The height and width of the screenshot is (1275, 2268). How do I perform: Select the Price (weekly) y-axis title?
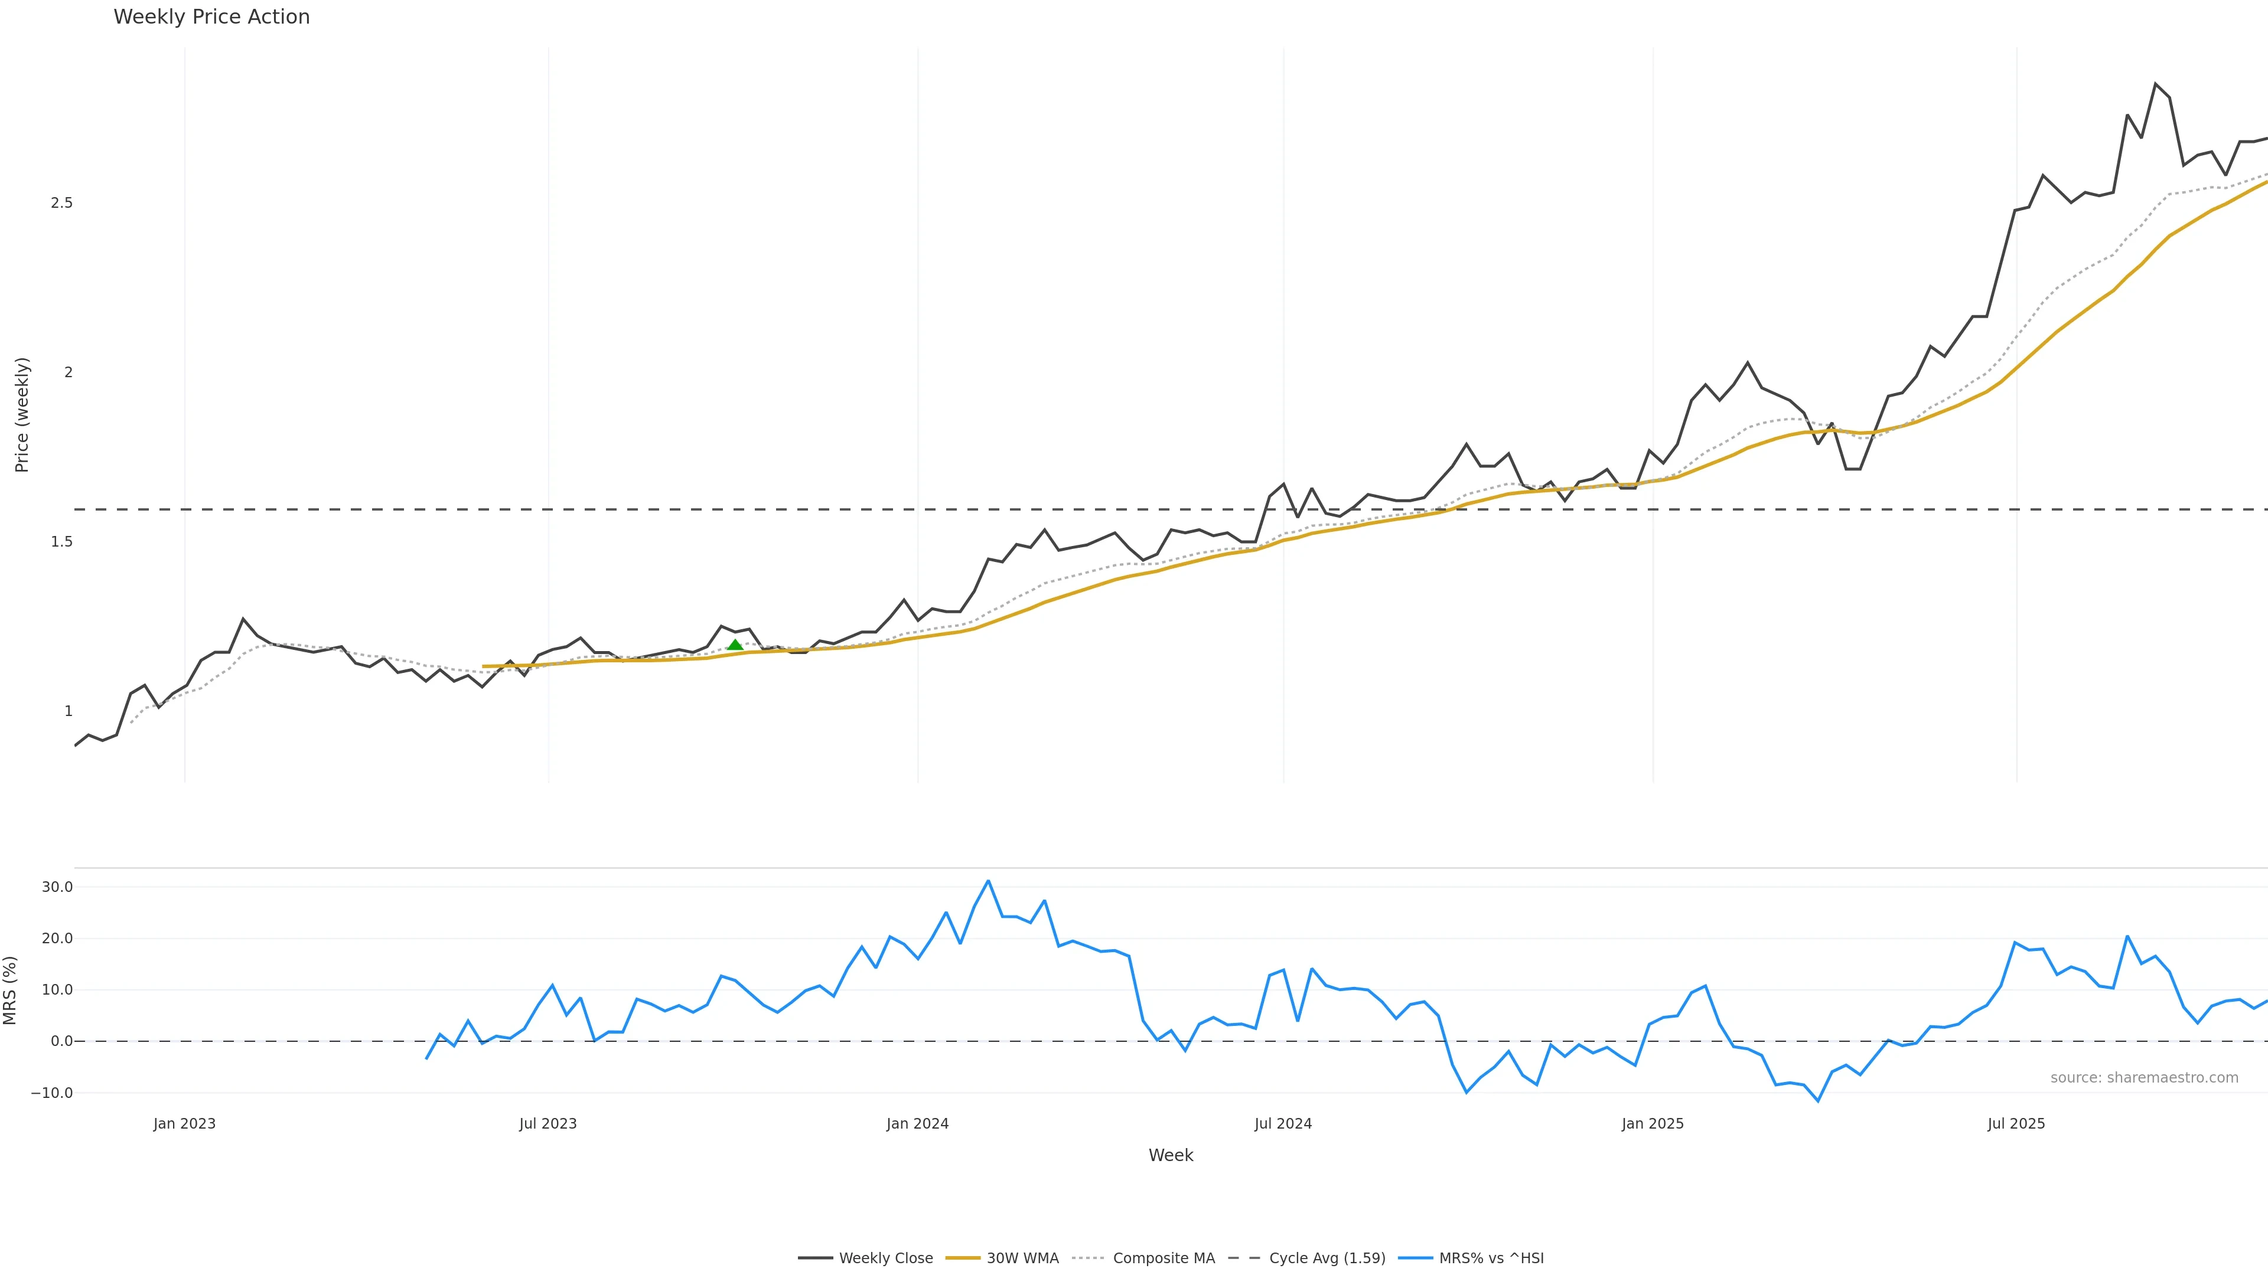(x=22, y=414)
